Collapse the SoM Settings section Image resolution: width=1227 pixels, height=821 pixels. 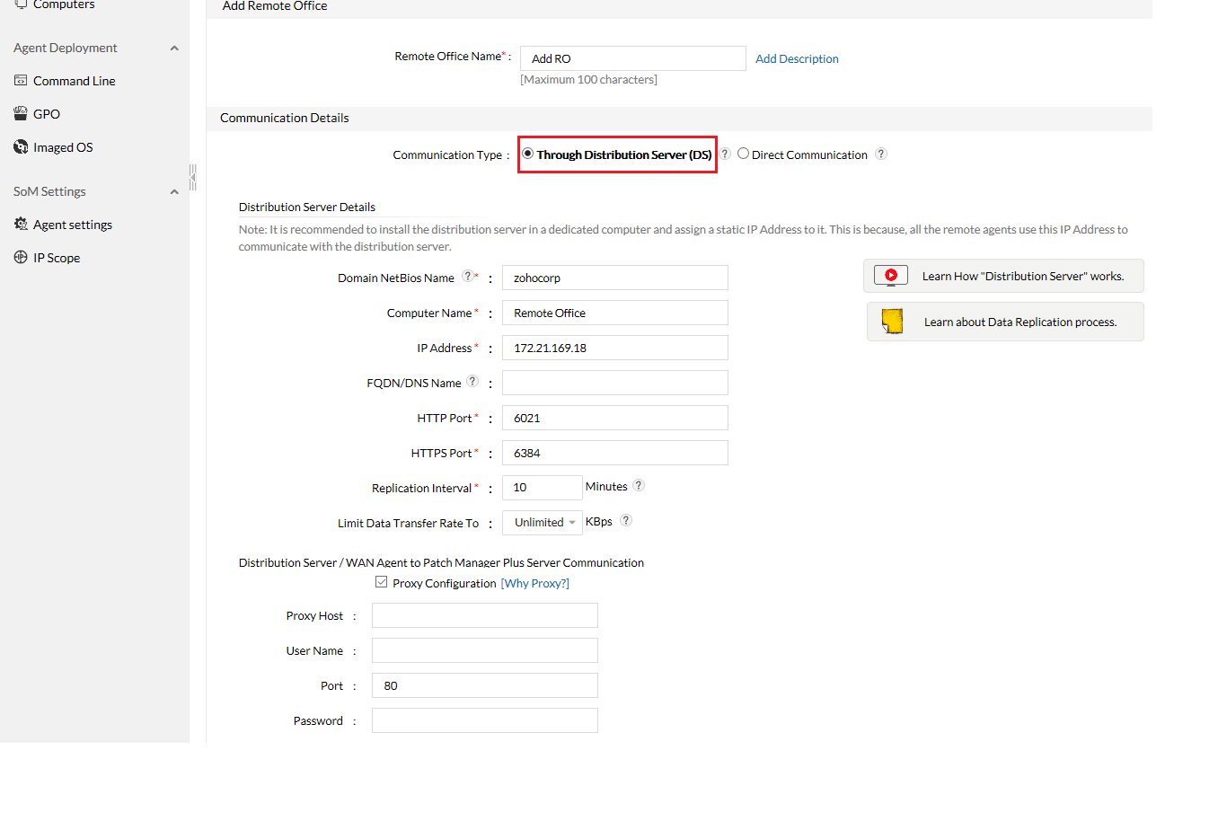click(x=174, y=191)
